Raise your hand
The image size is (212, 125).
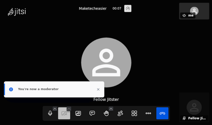click(106, 113)
